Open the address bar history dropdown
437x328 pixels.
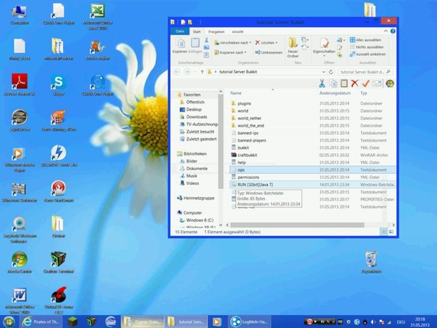323,72
